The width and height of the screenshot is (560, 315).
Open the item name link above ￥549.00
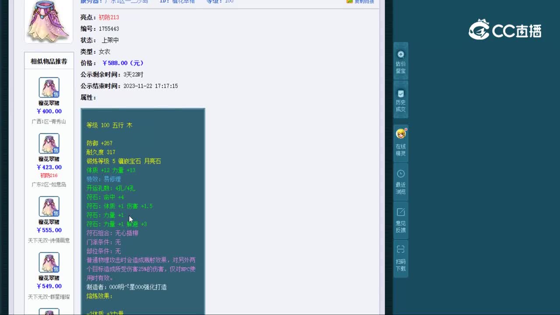[x=49, y=278]
